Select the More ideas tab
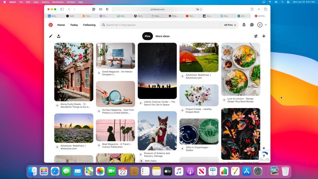The height and width of the screenshot is (179, 318). tap(163, 36)
